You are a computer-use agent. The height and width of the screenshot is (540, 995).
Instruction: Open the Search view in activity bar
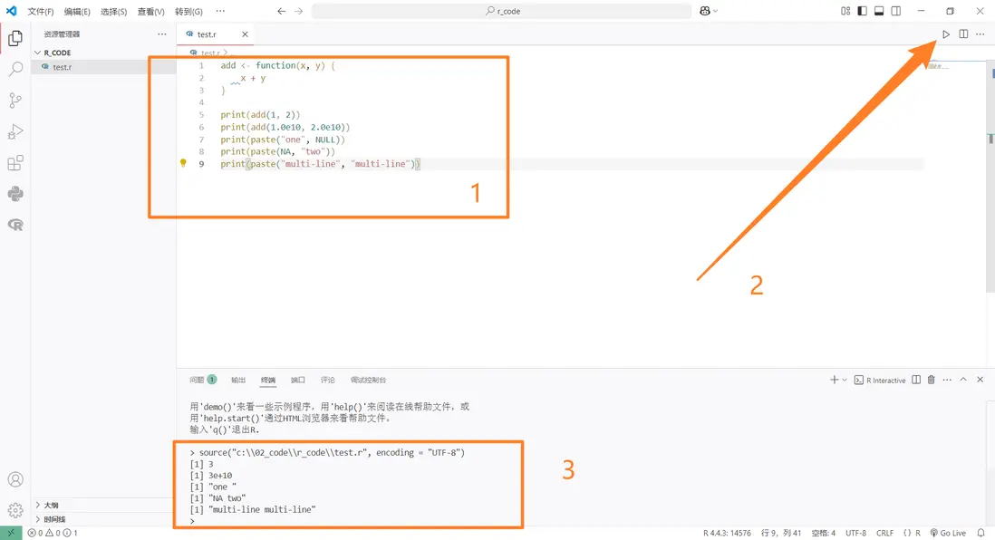tap(15, 69)
